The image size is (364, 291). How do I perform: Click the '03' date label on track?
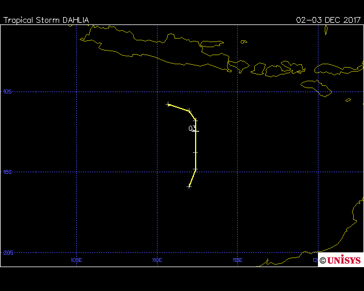tap(192, 128)
